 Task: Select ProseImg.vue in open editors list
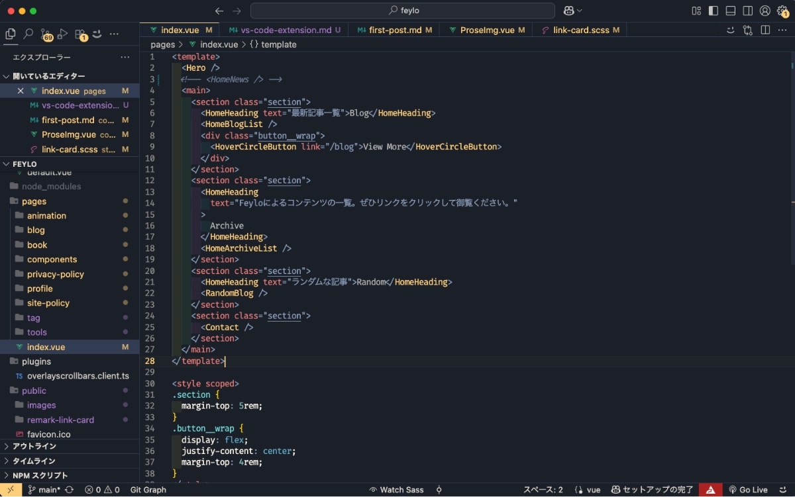click(x=70, y=134)
